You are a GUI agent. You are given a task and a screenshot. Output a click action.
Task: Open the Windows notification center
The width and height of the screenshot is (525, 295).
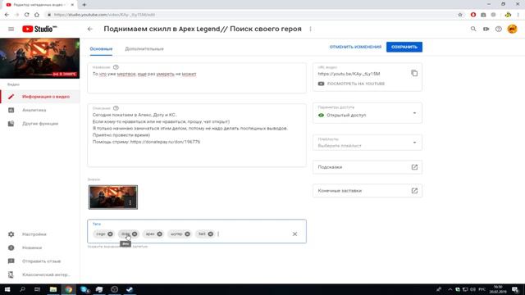tap(515, 289)
